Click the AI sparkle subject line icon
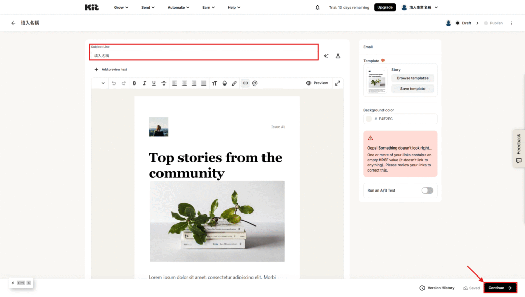This screenshot has height=297, width=525. [x=326, y=56]
